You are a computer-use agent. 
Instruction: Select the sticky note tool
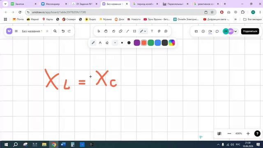113,31
